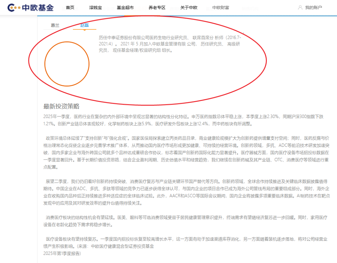
Task: Open the 中欧财富 menu item
Action: coord(221,7)
